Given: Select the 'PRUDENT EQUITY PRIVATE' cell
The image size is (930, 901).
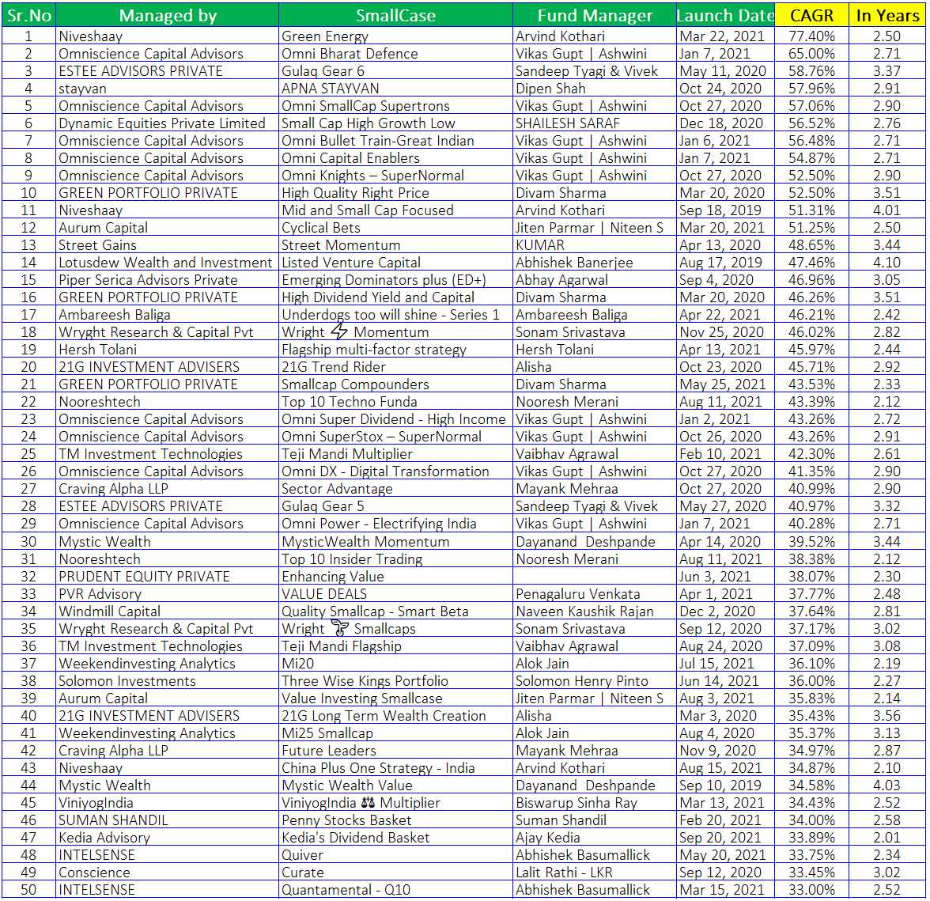Looking at the screenshot, I should 168,577.
